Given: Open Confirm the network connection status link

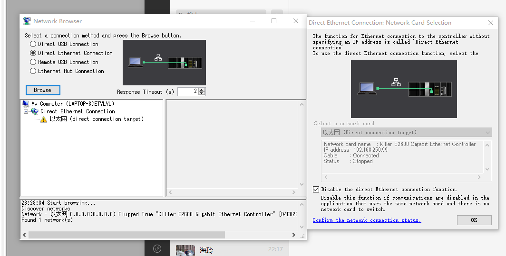Looking at the screenshot, I should (367, 220).
